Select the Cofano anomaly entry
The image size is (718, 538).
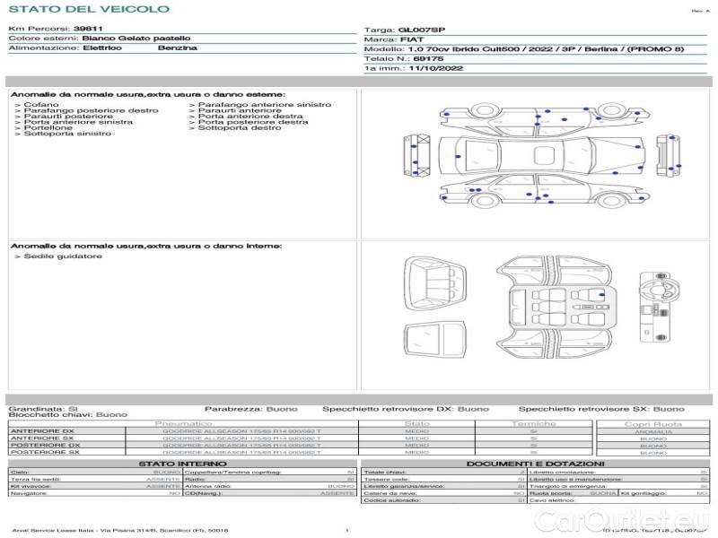point(41,105)
